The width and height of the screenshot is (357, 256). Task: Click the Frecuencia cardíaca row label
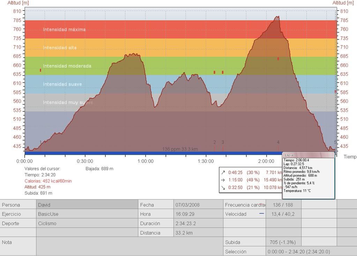[245, 205]
